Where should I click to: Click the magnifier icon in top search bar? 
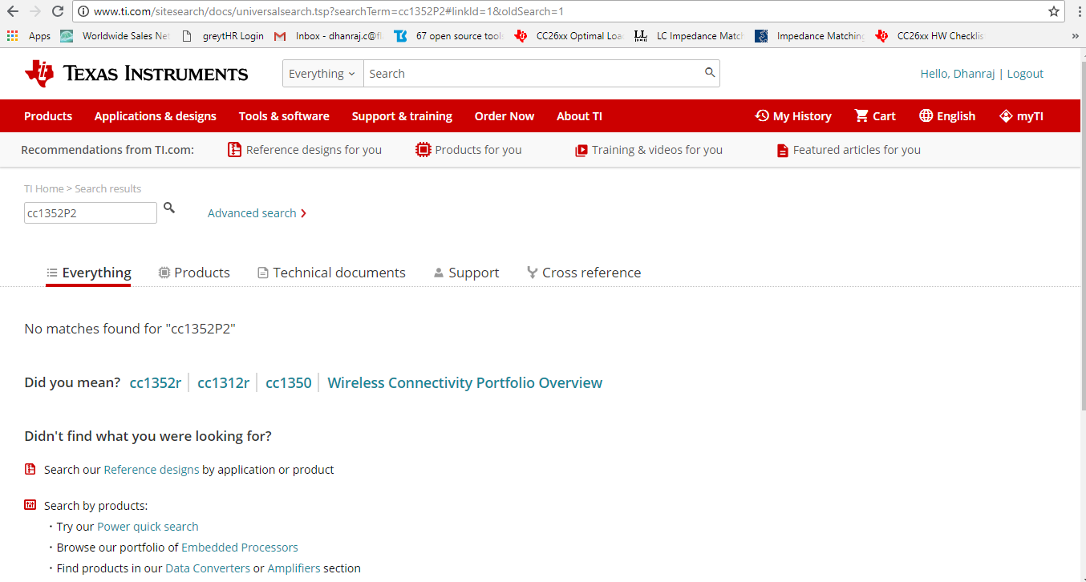tap(710, 73)
